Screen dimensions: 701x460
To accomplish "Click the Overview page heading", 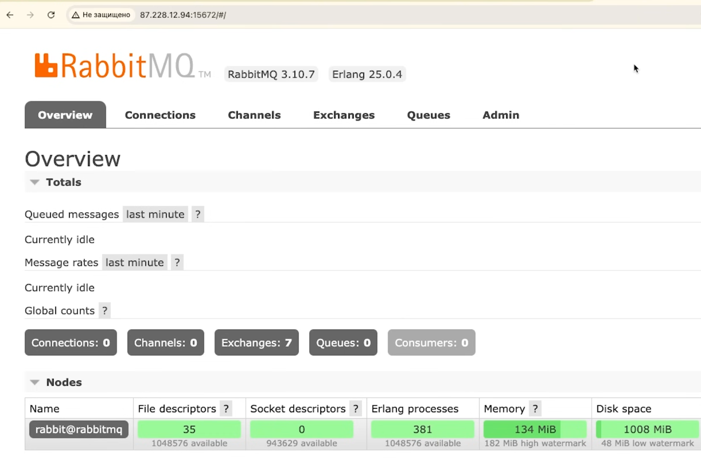I will [73, 159].
